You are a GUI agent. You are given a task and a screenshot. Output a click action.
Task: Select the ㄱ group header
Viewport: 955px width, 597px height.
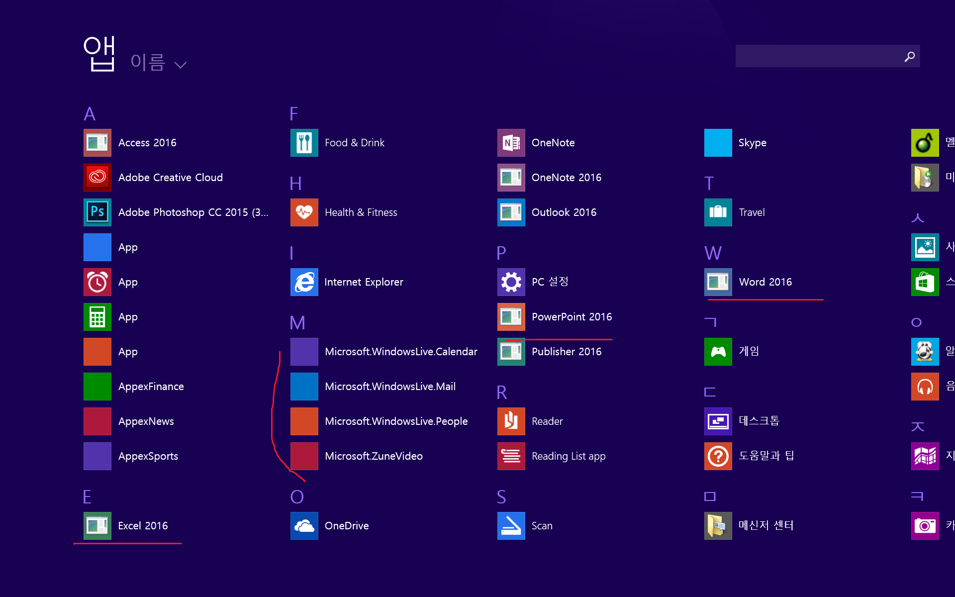(710, 322)
